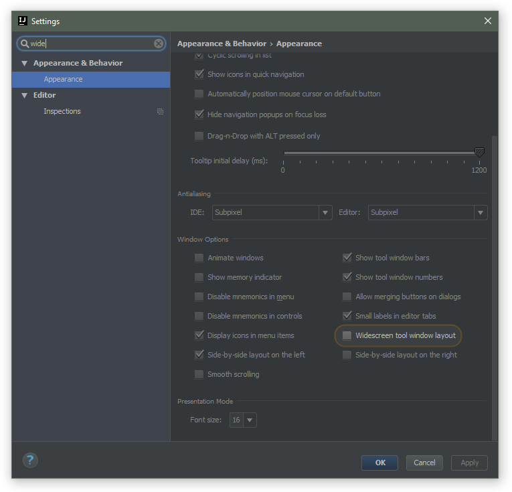This screenshot has width=512, height=492.
Task: Enable Widescreen tool window layout
Action: click(x=347, y=335)
